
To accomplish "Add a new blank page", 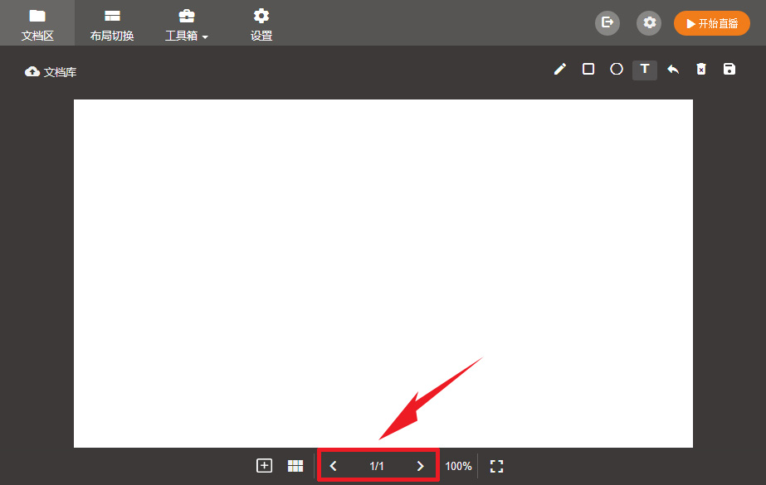I will [265, 466].
